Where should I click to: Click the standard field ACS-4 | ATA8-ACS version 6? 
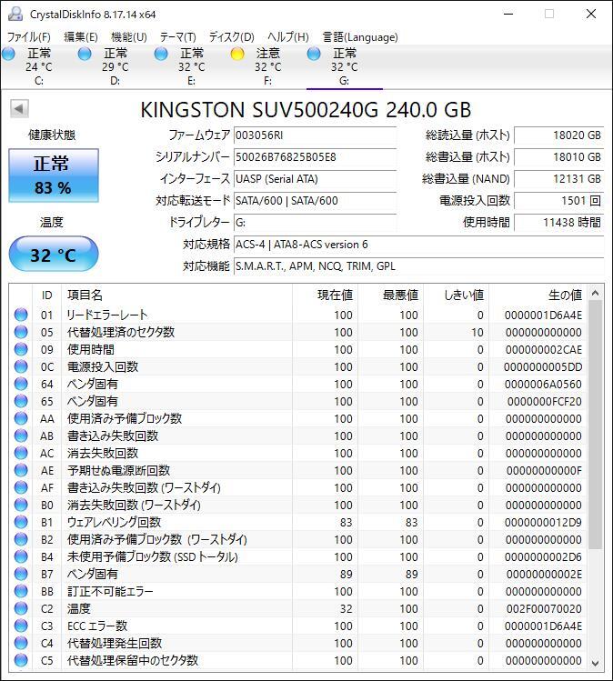coord(418,245)
